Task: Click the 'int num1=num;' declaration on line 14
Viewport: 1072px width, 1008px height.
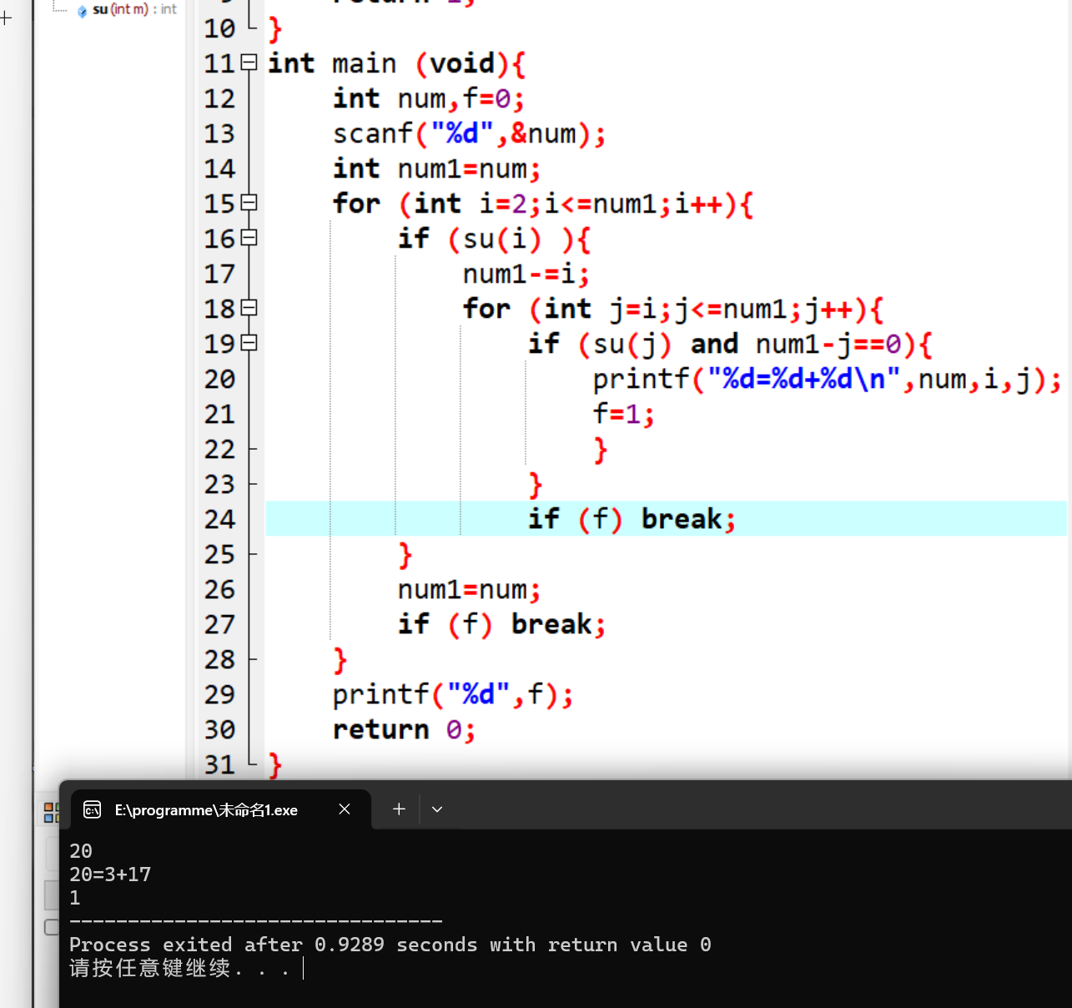Action: point(436,169)
